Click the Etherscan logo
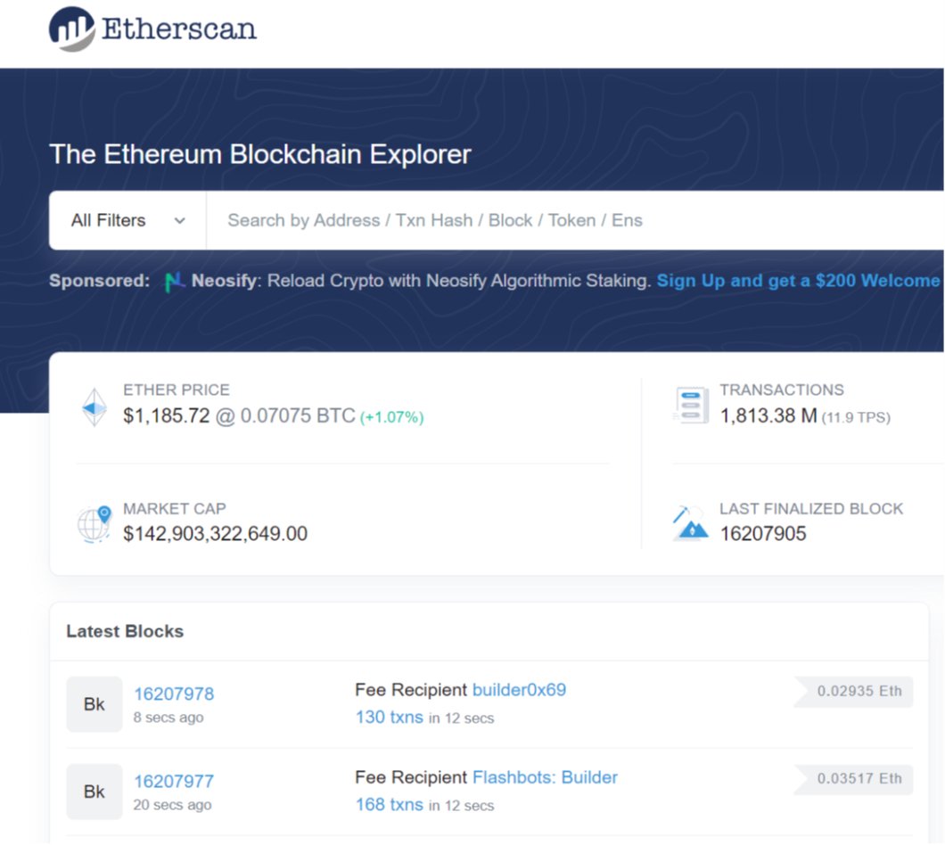Image resolution: width=945 pixels, height=845 pixels. 152,29
